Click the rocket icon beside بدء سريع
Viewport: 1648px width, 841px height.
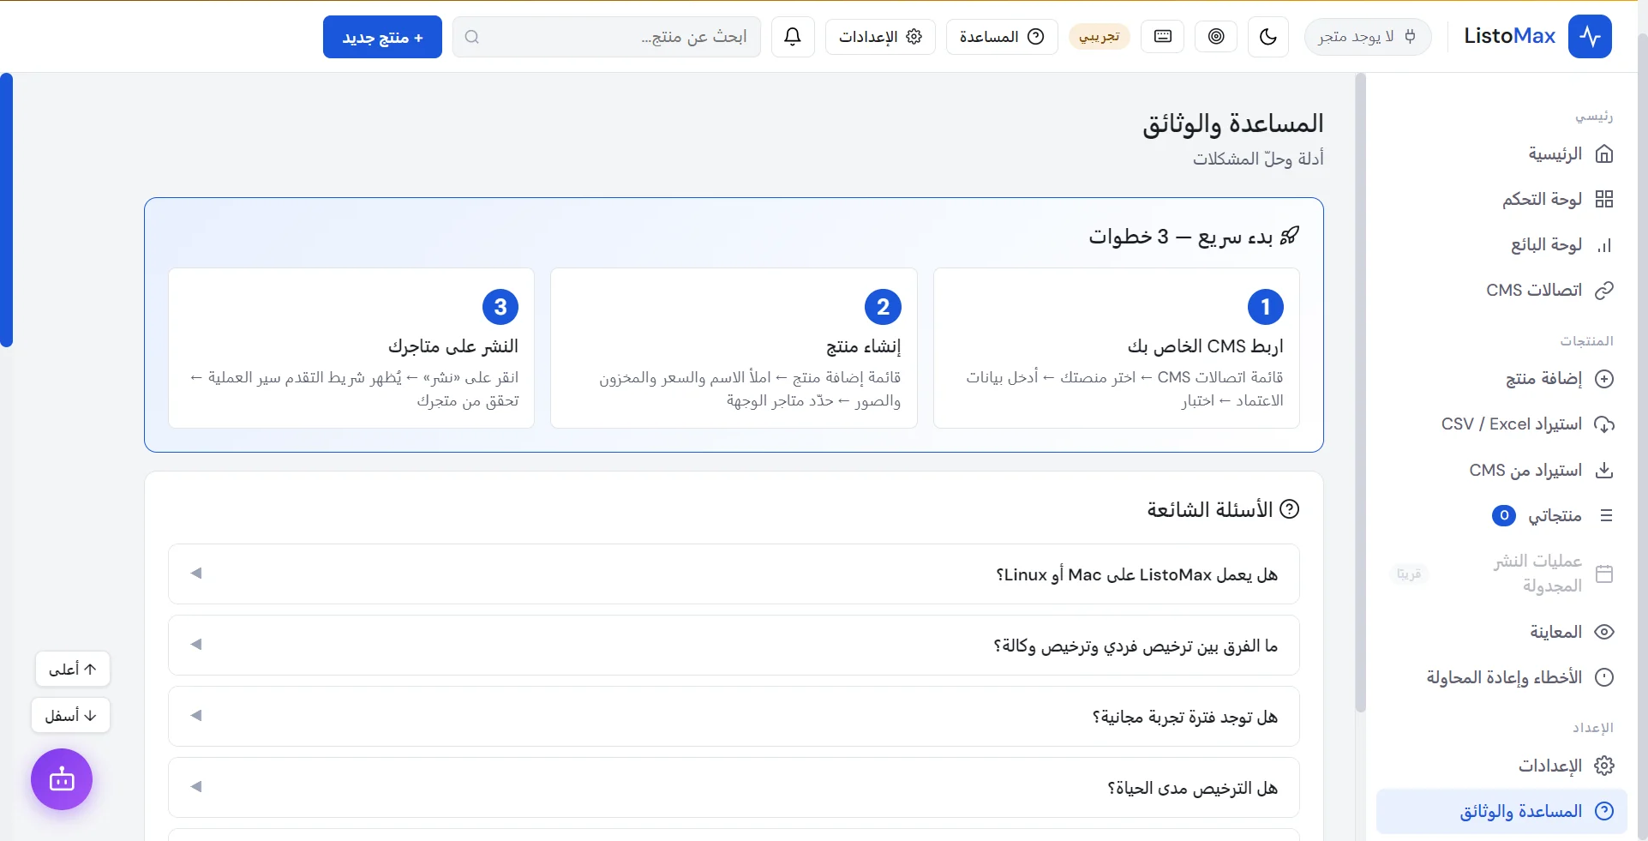pos(1290,236)
